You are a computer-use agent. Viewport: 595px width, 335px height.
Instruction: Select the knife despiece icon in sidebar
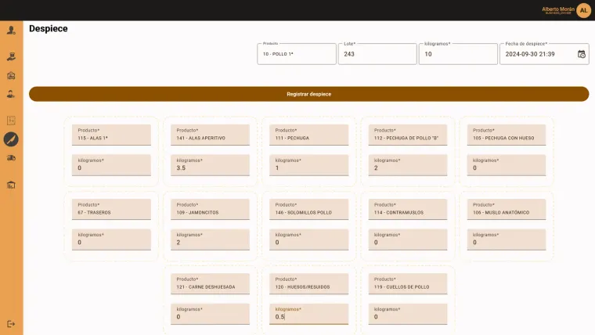tap(11, 139)
